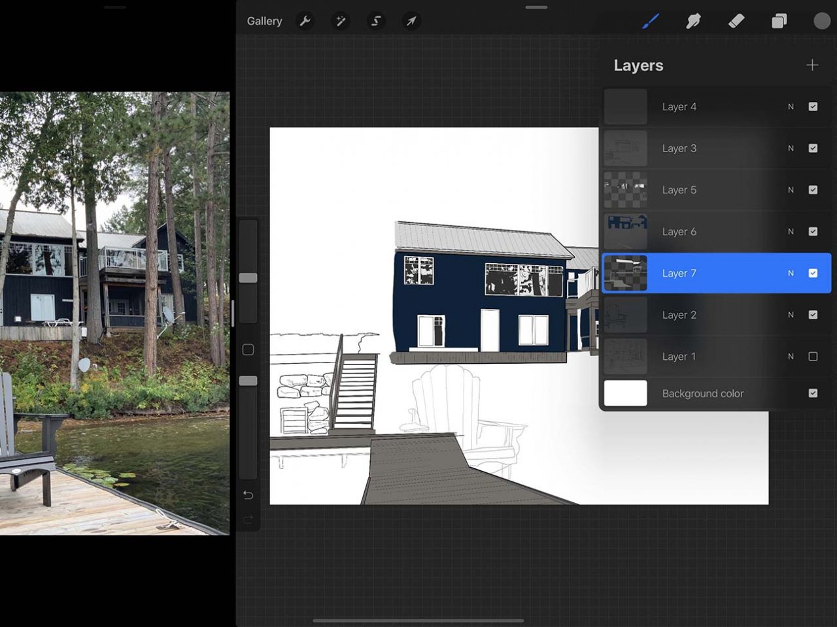This screenshot has height=627, width=837.
Task: Open the Selection tool (S icon)
Action: pos(375,21)
